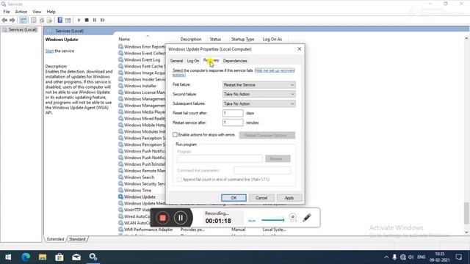470x264 pixels.
Task: Switch to the Standard view tab
Action: (77, 239)
